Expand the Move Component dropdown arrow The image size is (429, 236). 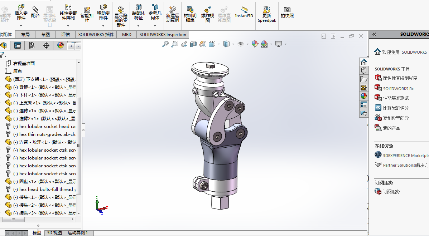103,26
